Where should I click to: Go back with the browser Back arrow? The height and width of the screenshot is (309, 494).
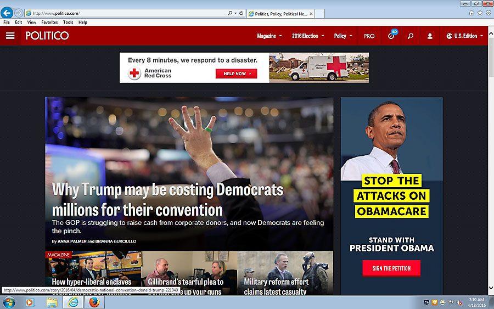(x=7, y=13)
